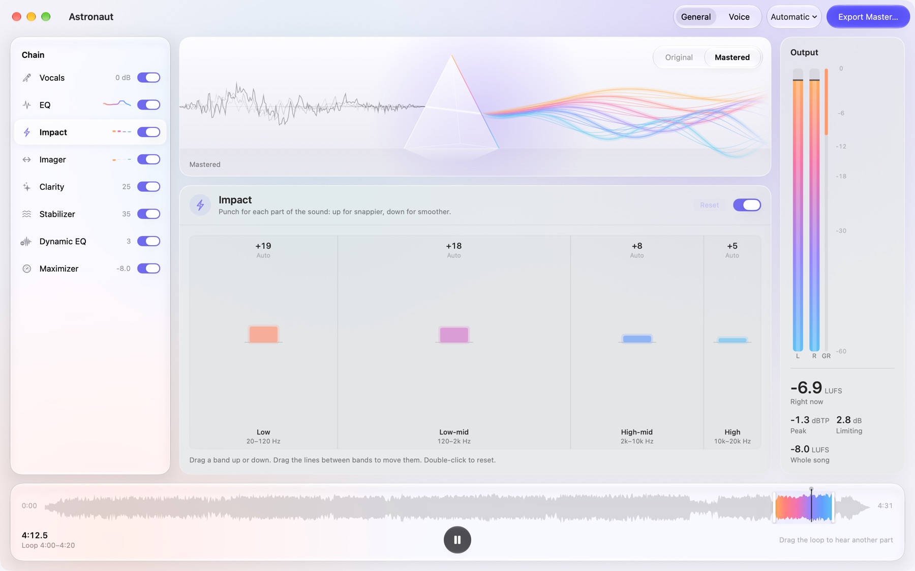Pause playback with the pause button
The height and width of the screenshot is (571, 915).
coord(457,540)
